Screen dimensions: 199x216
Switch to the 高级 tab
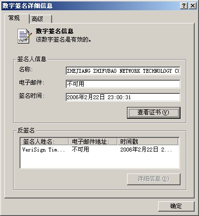coord(40,19)
